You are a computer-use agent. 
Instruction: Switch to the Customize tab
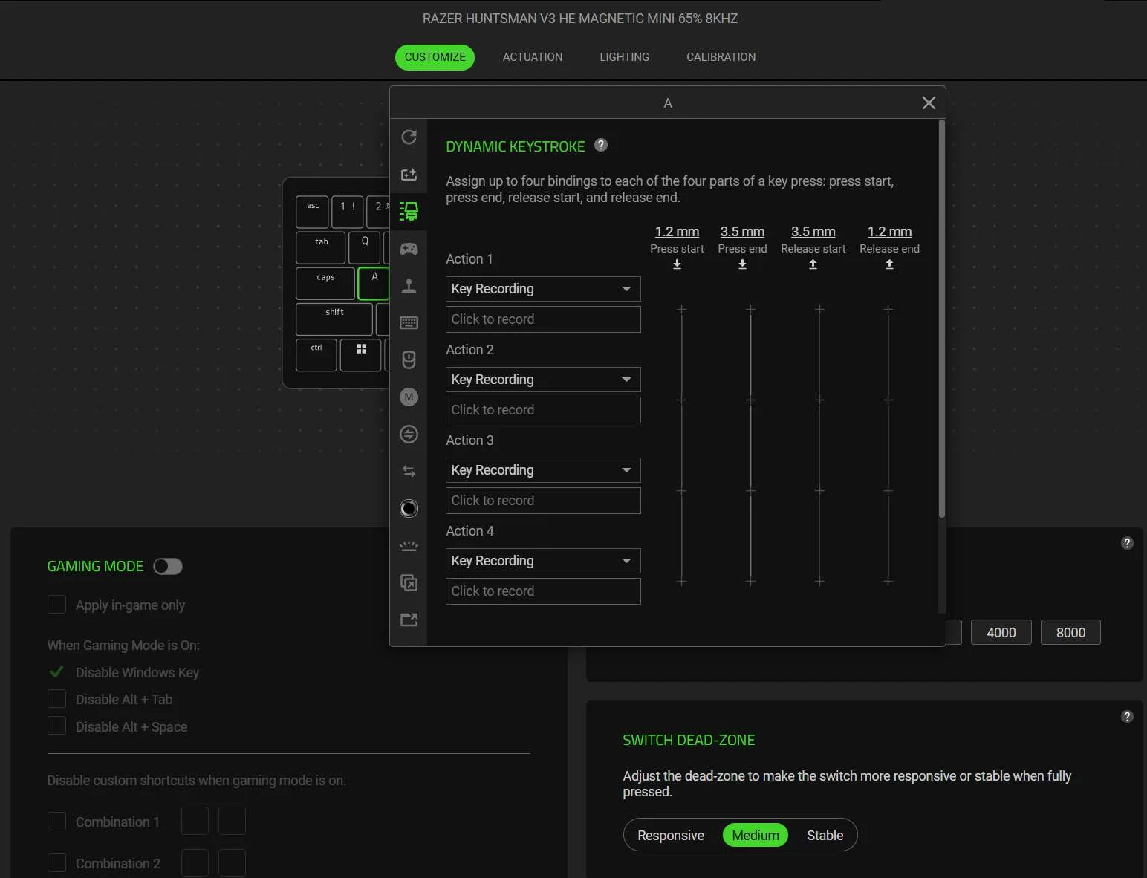[x=435, y=57]
